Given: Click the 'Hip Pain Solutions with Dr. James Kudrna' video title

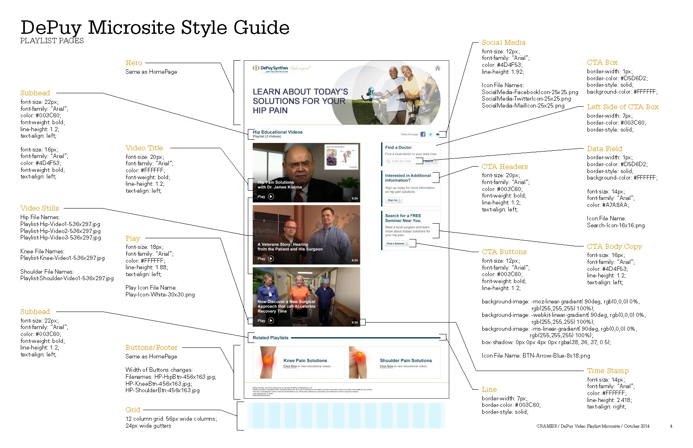Looking at the screenshot, I should click(280, 185).
